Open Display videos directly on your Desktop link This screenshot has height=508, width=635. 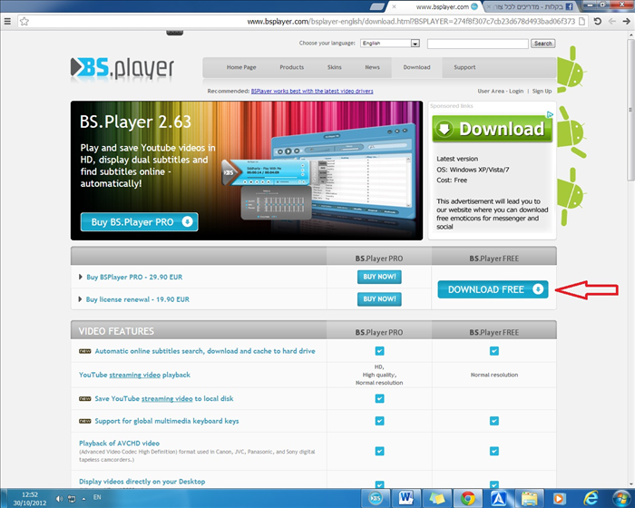(142, 482)
